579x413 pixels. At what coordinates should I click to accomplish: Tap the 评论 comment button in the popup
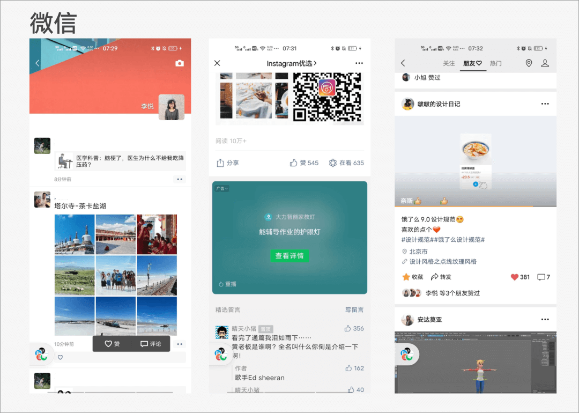[151, 344]
